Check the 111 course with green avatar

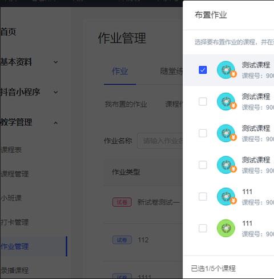(x=203, y=228)
